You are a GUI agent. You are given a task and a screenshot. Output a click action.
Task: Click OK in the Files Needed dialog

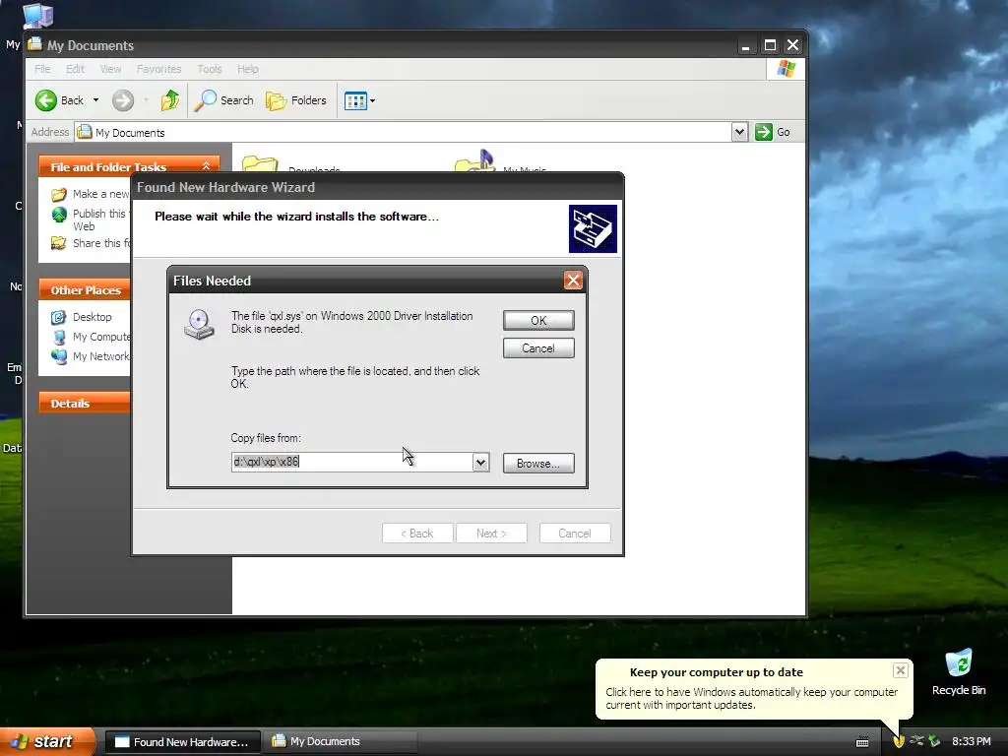coord(538,320)
